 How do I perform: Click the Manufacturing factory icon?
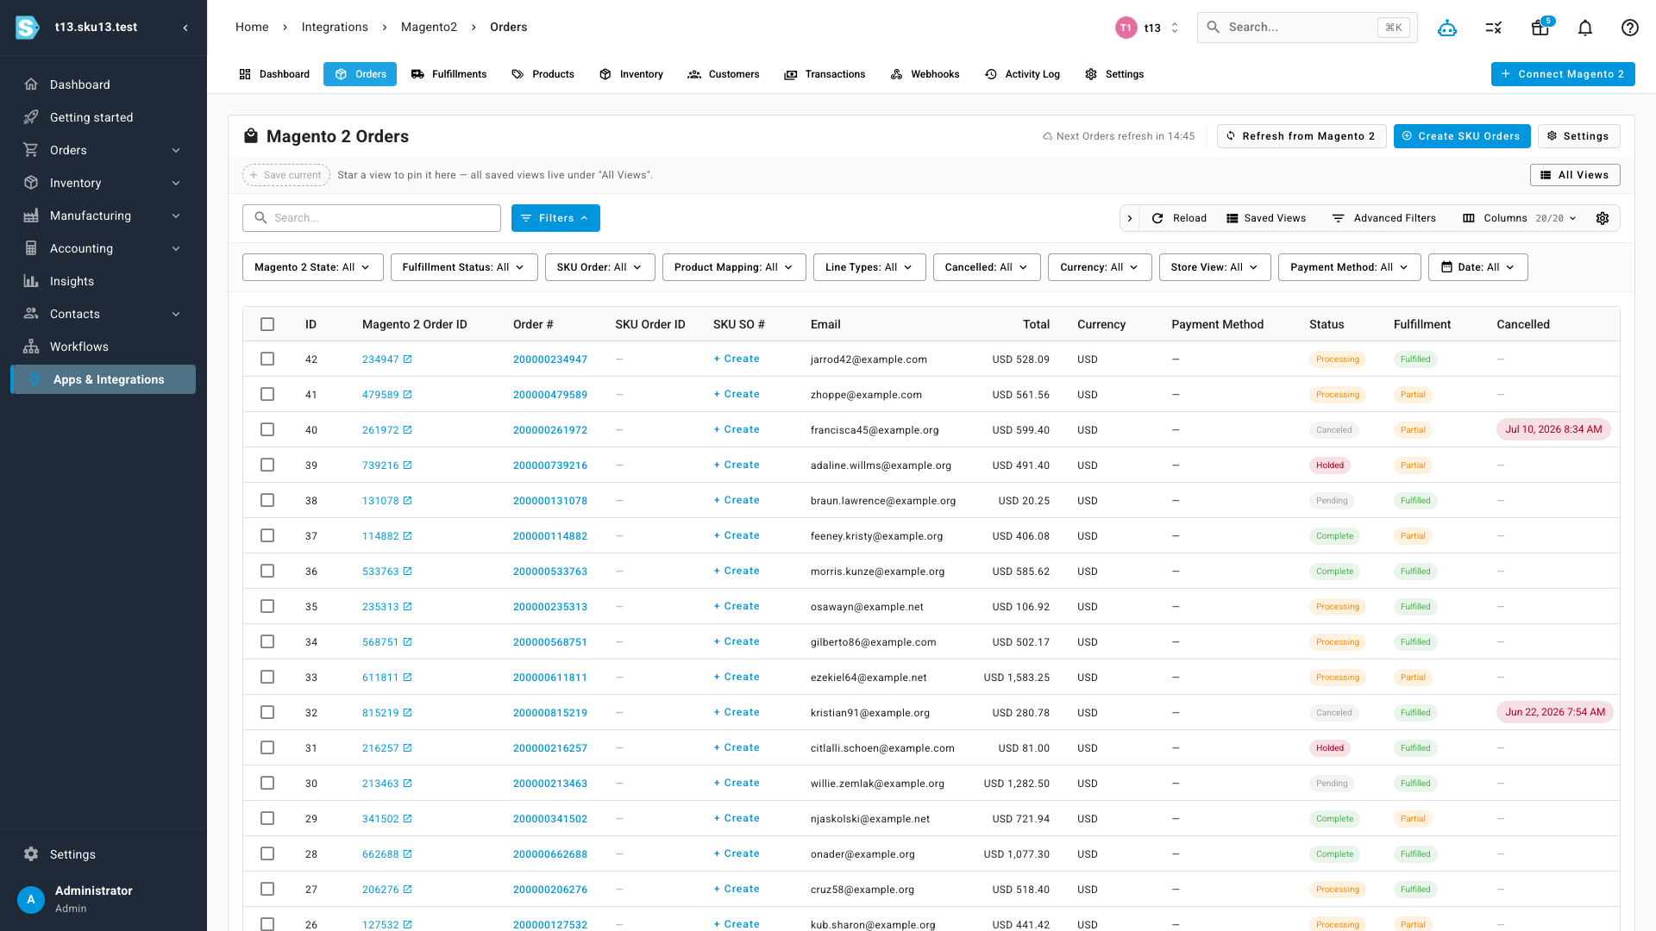pos(31,216)
